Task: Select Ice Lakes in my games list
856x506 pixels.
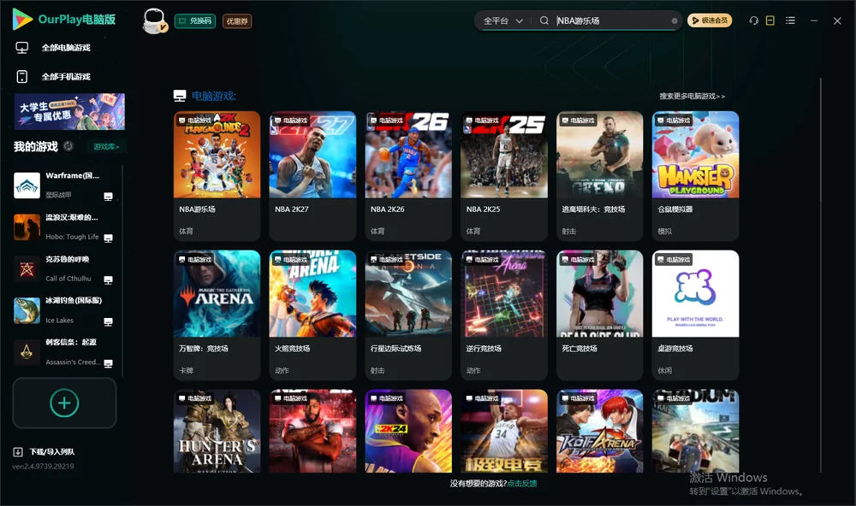Action: tap(64, 310)
